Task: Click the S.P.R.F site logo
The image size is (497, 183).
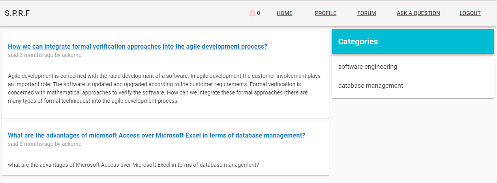Action: 17,13
